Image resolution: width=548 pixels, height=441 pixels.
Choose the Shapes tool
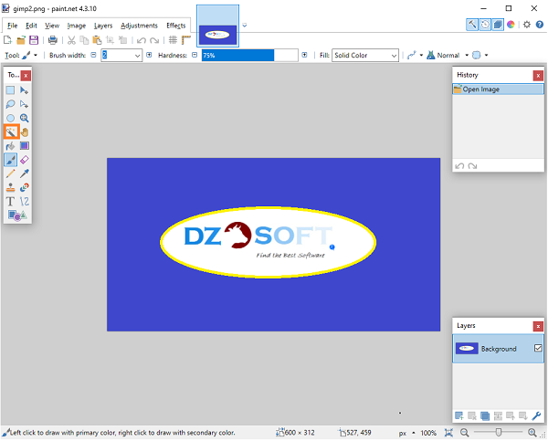point(17,215)
